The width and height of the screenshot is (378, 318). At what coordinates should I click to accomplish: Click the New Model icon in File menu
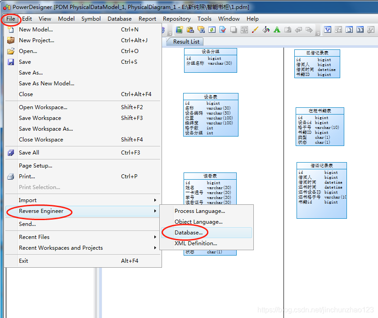click(11, 30)
